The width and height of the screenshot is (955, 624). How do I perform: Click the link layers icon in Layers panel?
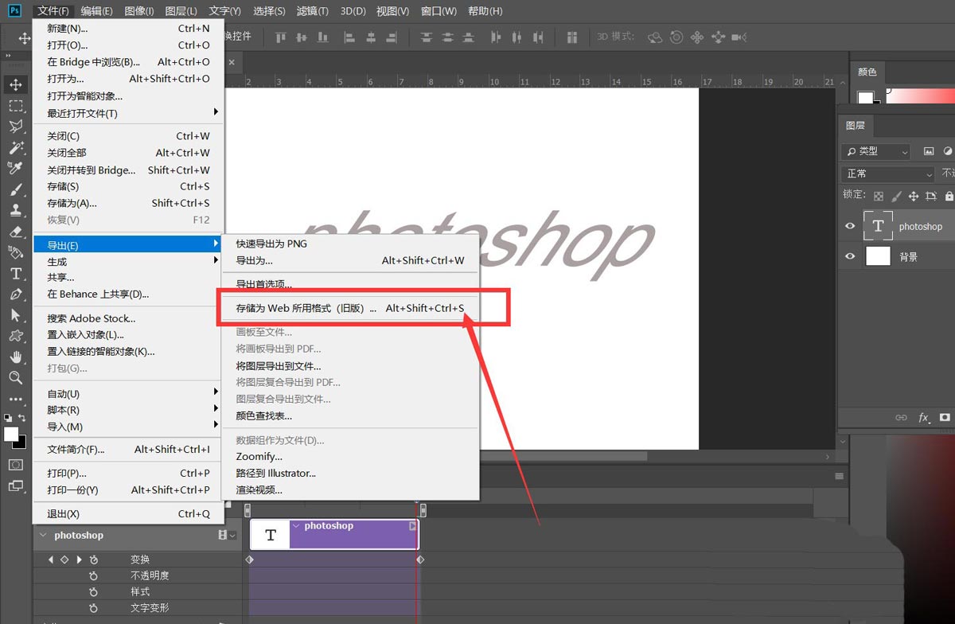[x=901, y=417]
